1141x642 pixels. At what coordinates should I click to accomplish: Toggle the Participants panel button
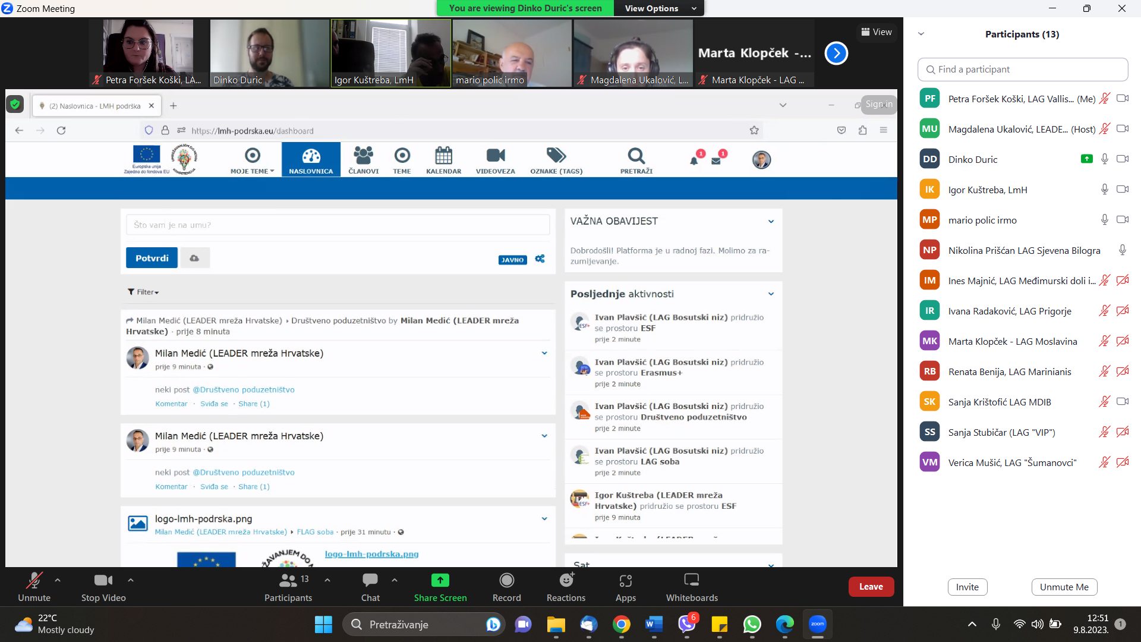coord(288,581)
